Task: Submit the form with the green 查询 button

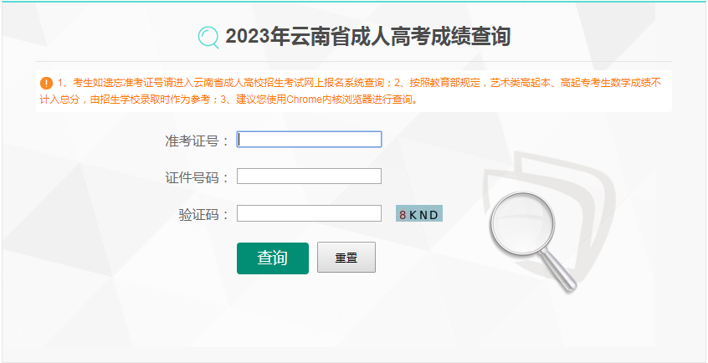Action: pyautogui.click(x=273, y=258)
